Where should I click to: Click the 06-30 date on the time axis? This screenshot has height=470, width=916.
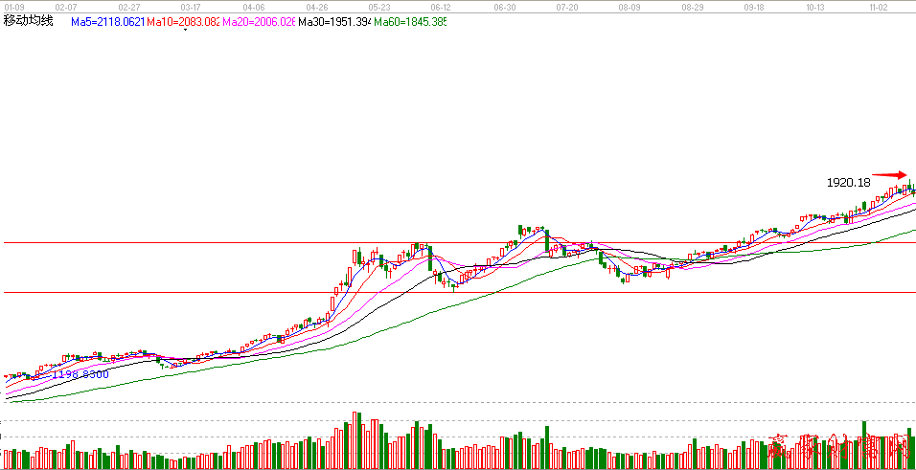pyautogui.click(x=505, y=6)
